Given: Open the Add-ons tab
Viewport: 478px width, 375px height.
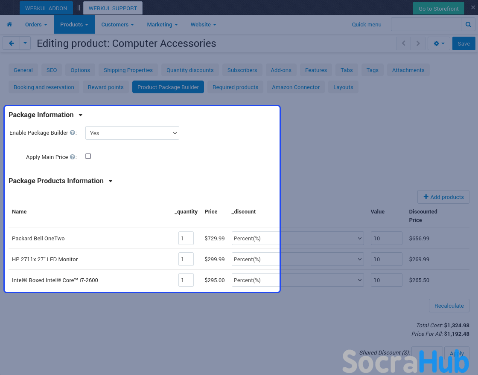Looking at the screenshot, I should [281, 70].
